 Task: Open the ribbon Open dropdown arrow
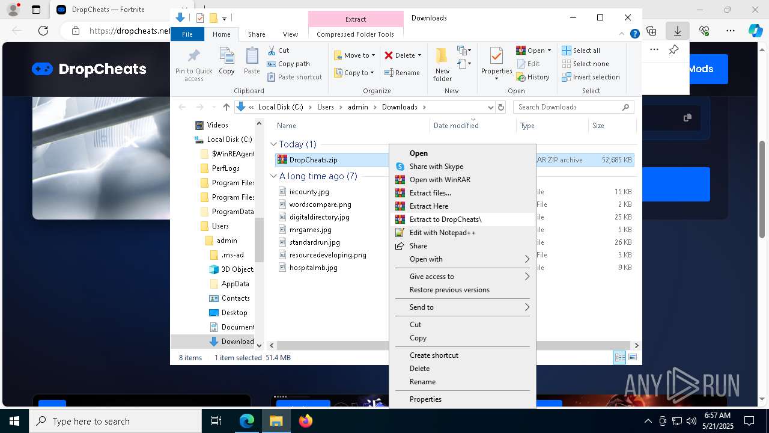tap(549, 51)
